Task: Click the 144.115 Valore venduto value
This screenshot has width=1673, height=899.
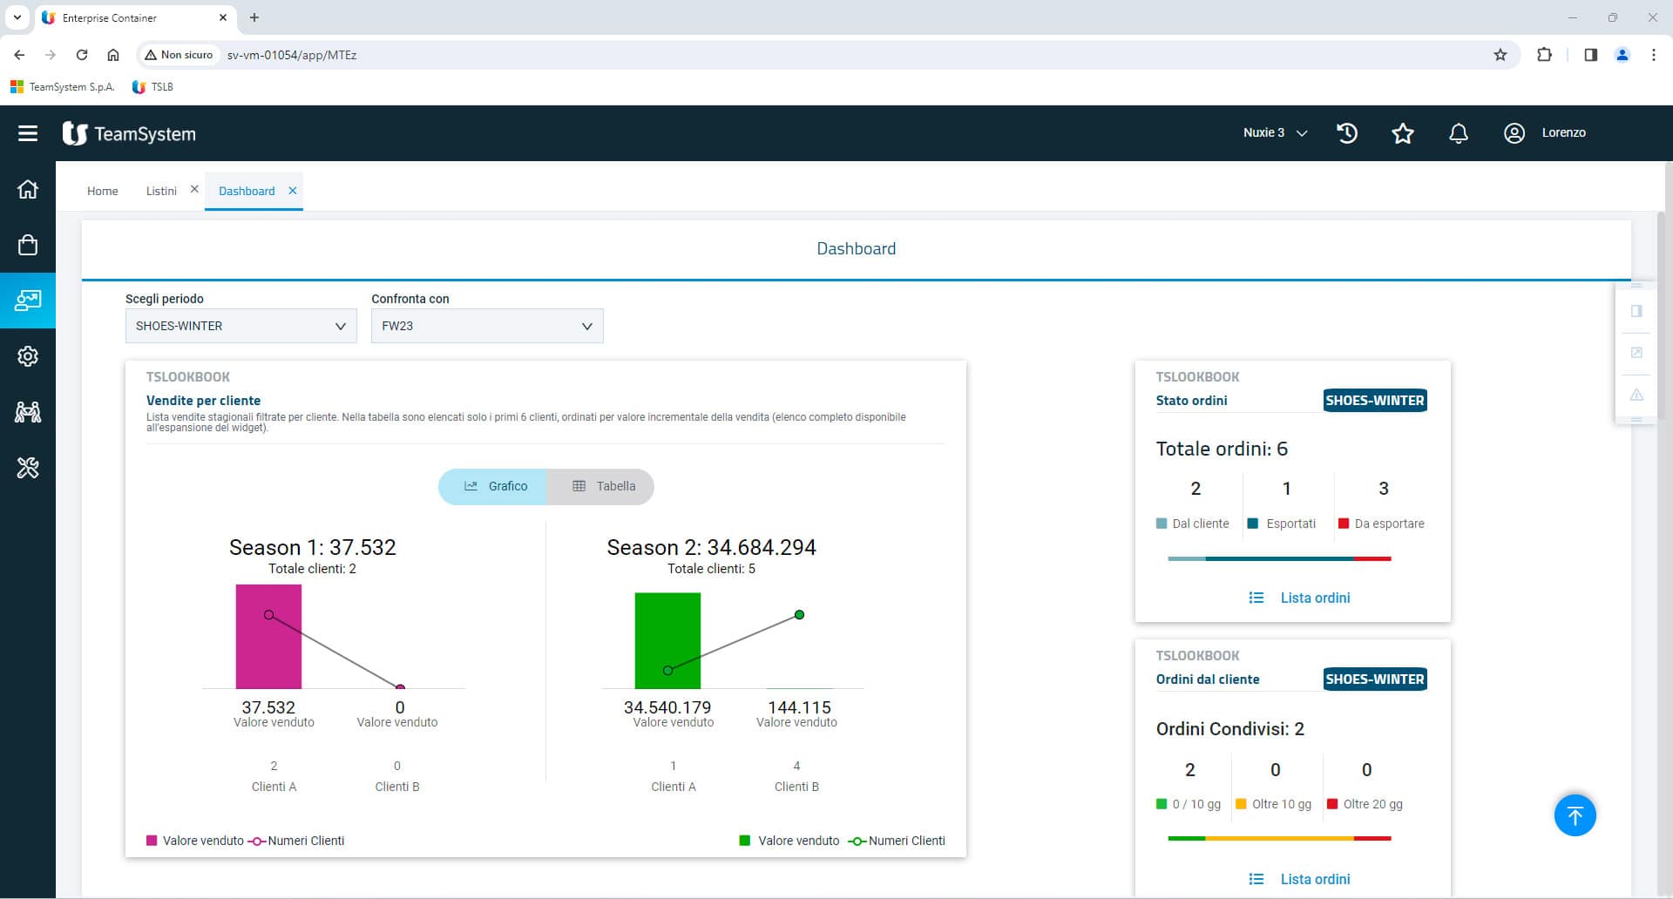Action: [x=799, y=707]
